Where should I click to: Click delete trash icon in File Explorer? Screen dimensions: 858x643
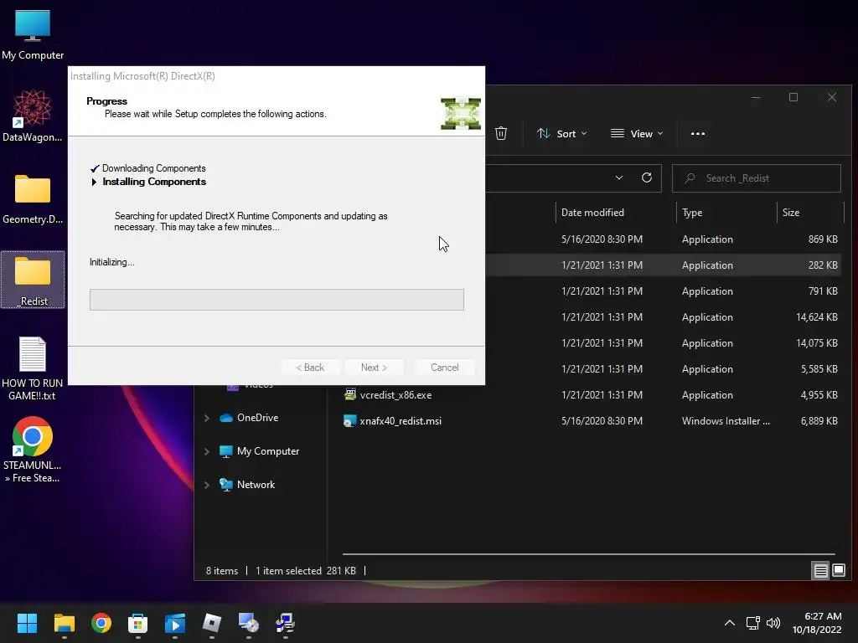501,133
